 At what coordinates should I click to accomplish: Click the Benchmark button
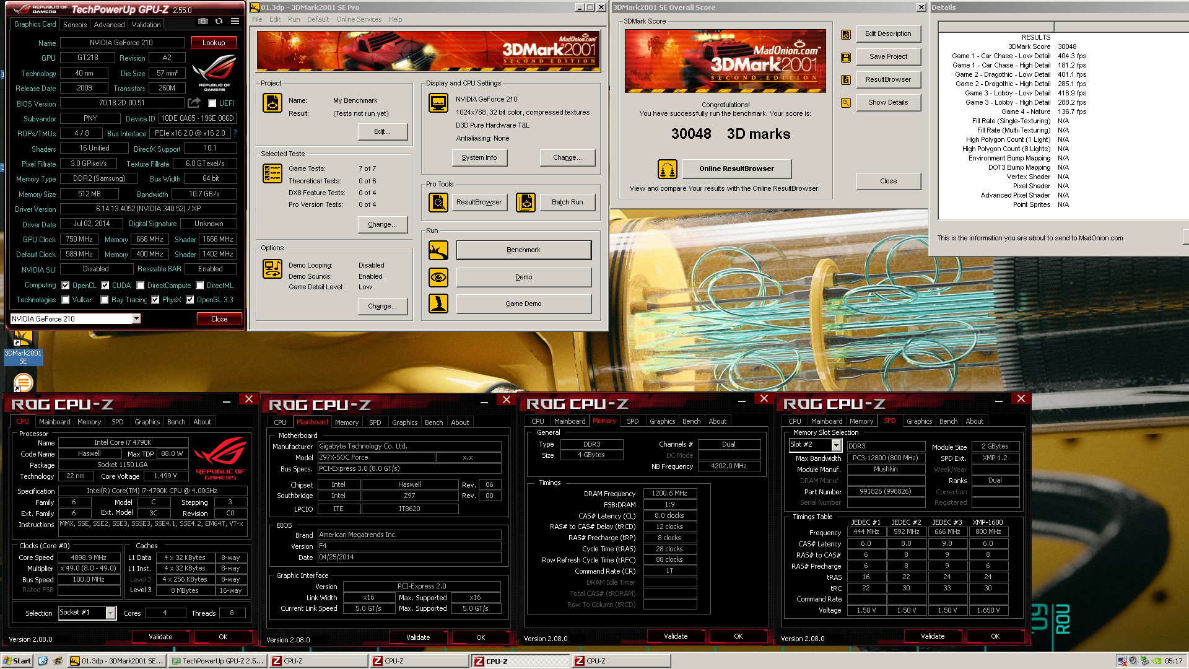[523, 250]
